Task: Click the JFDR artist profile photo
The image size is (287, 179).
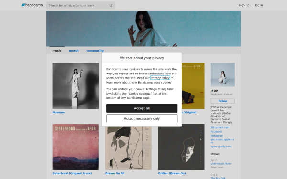Action: point(223,75)
